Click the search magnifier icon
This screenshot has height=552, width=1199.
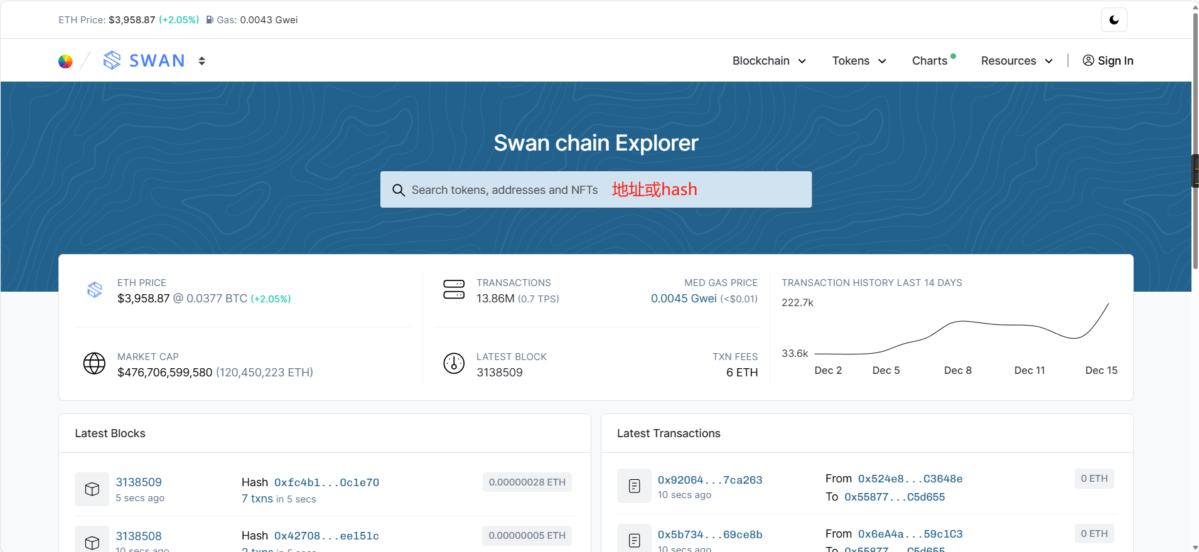coord(399,190)
